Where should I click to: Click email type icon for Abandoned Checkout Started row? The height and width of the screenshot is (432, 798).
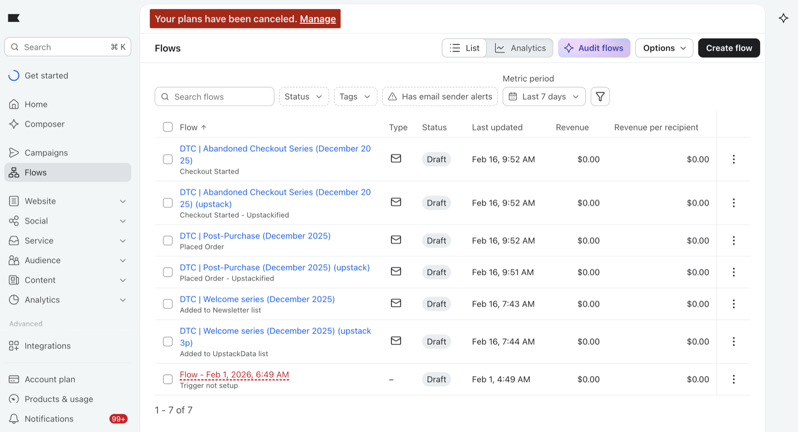[x=396, y=158]
